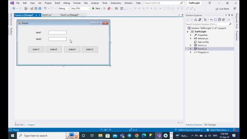Click the New Project toolbar icon
The image size is (247, 139).
(26, 8)
